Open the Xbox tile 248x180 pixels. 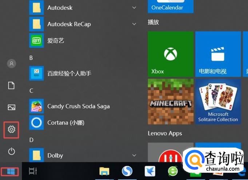tap(171, 54)
